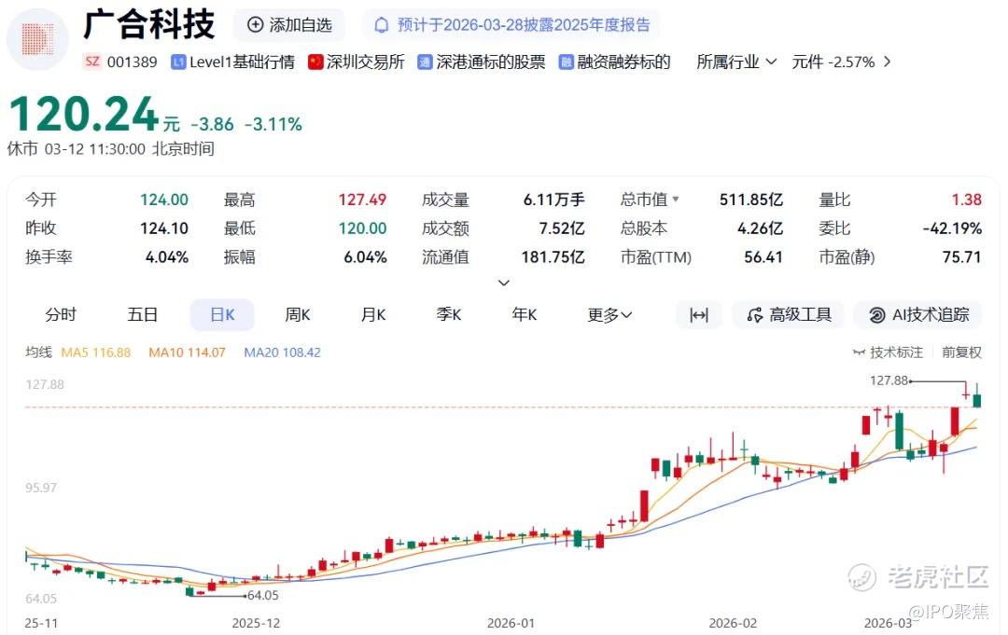1008x635 pixels.
Task: Click the 昨收 value 124.10
Action: (164, 228)
